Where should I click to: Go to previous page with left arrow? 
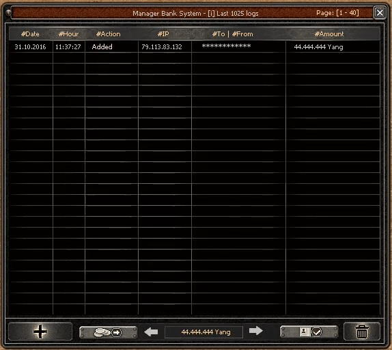point(151,332)
